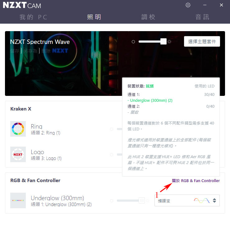The width and height of the screenshot is (230, 235).
Task: Click the bright sun icon in banner
Action: tap(169, 41)
